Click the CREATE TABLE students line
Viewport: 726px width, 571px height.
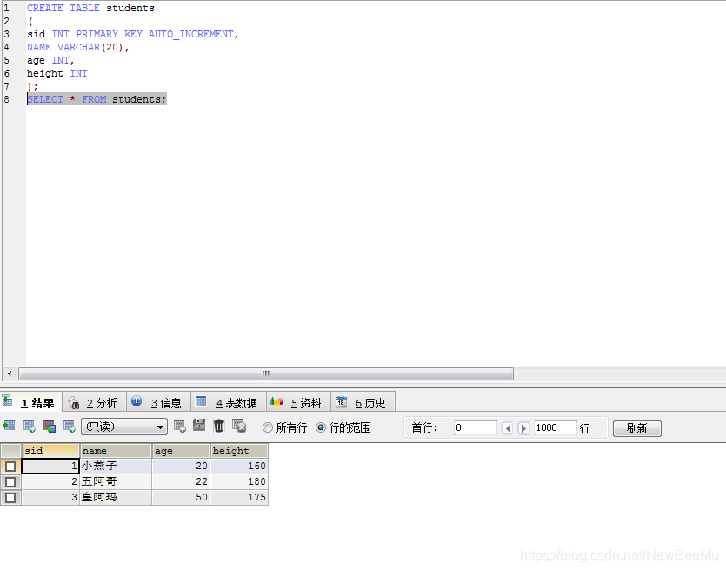click(90, 8)
